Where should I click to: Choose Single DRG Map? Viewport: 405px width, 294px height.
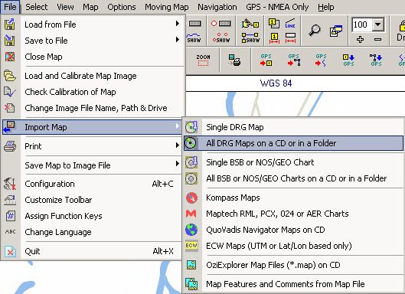point(293,127)
